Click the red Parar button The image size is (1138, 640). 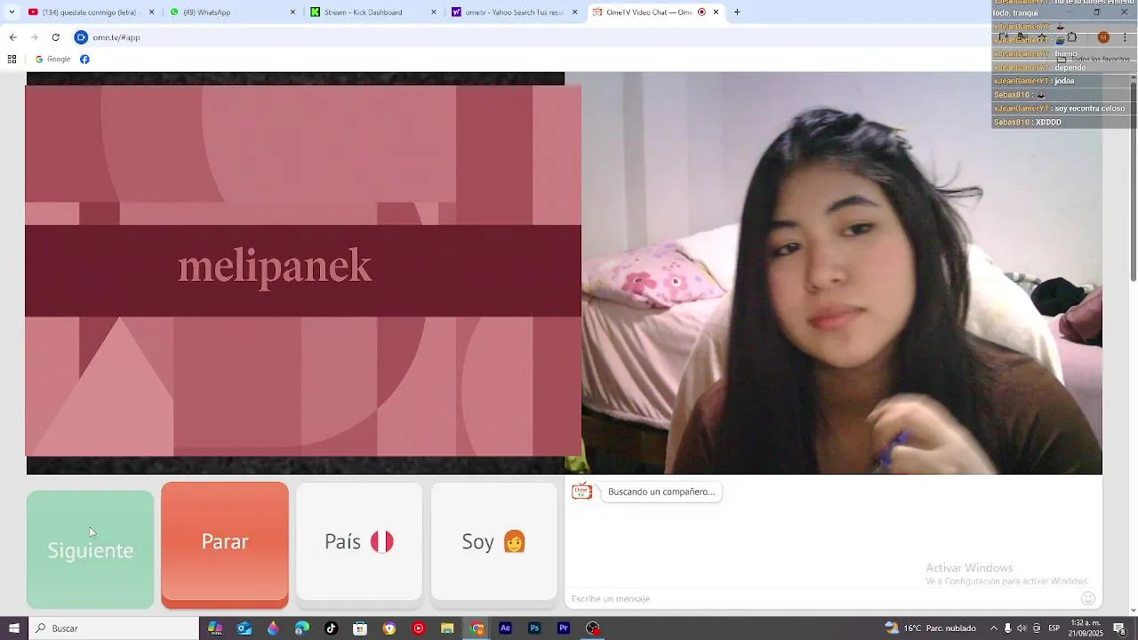pos(225,543)
